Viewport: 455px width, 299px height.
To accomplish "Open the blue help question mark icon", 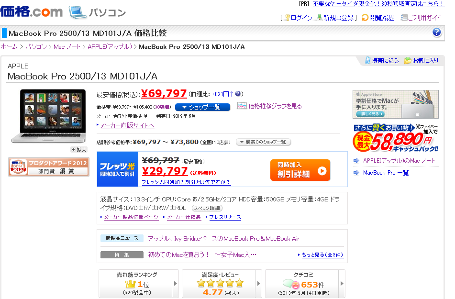I will click(436, 32).
